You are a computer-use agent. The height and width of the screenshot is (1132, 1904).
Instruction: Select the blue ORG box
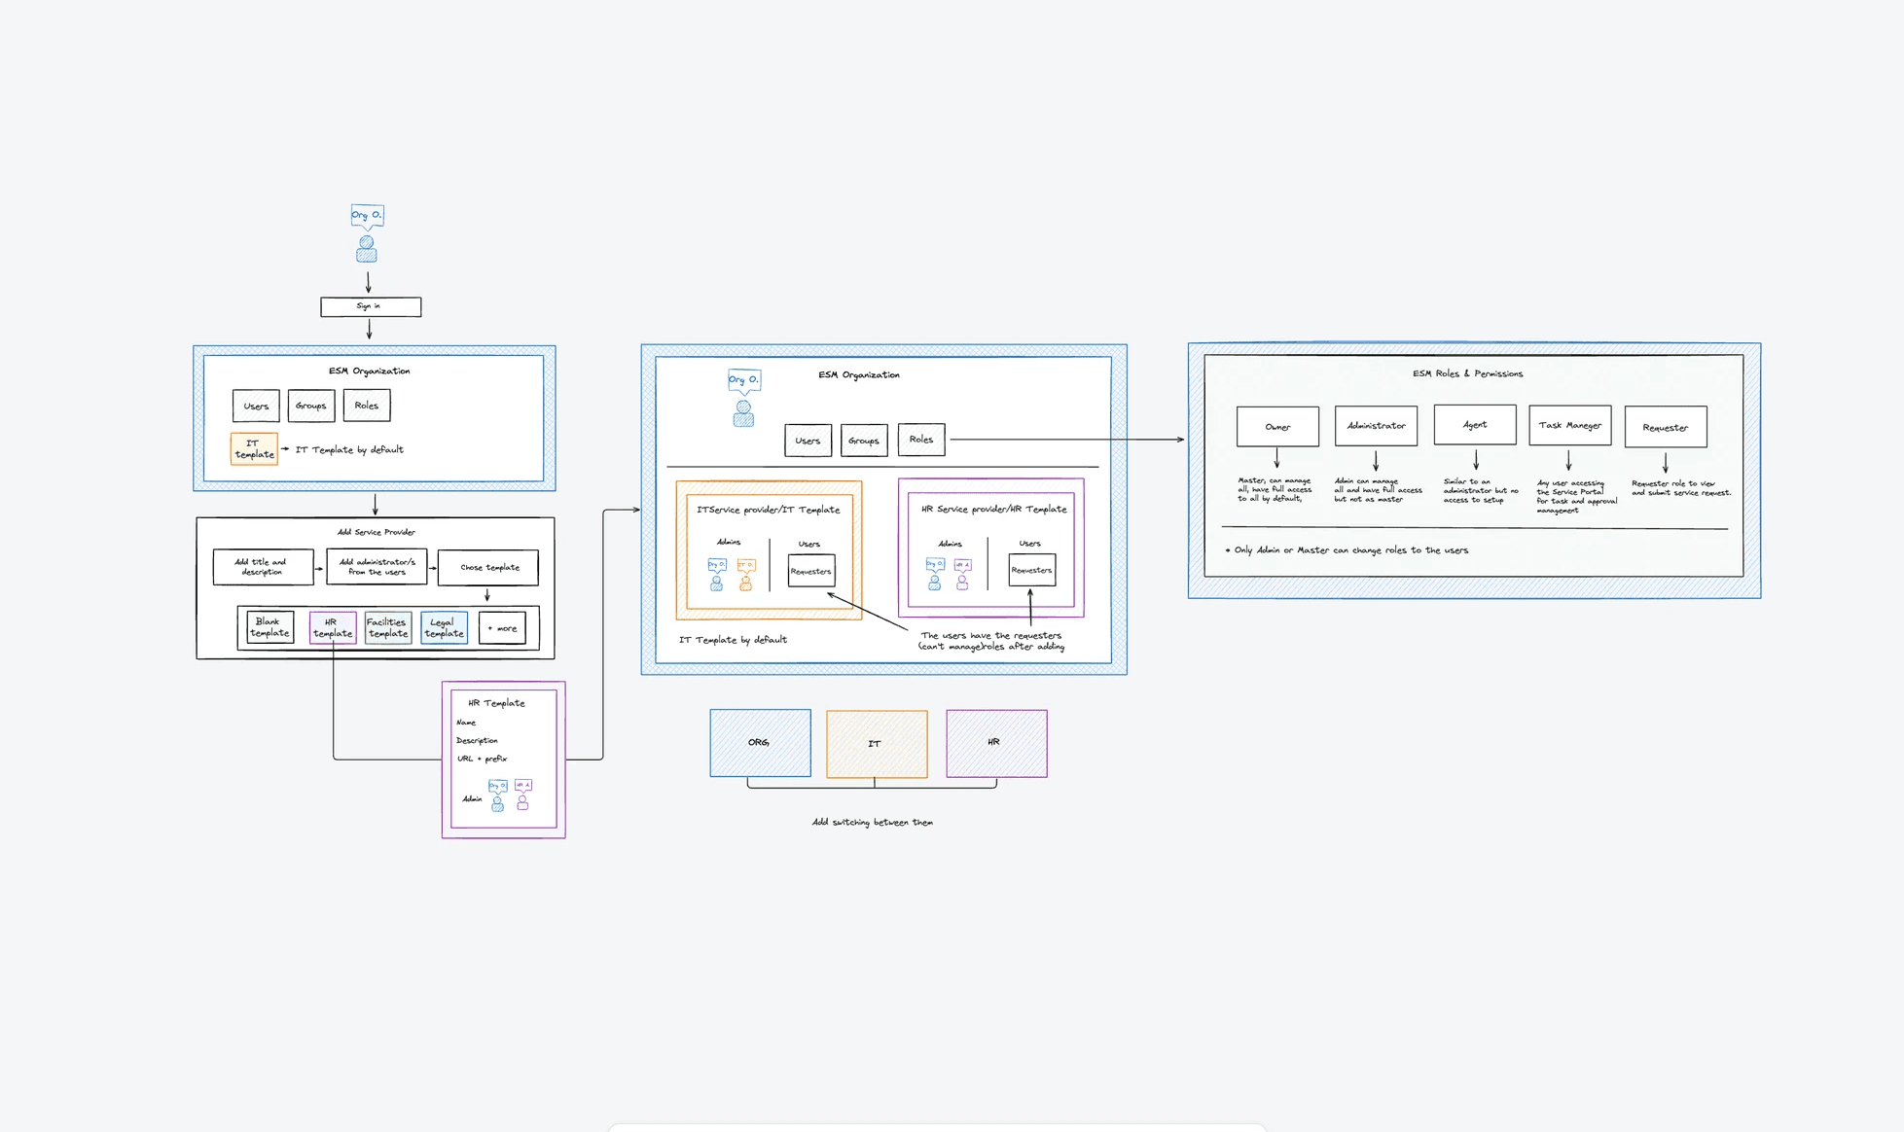click(760, 743)
